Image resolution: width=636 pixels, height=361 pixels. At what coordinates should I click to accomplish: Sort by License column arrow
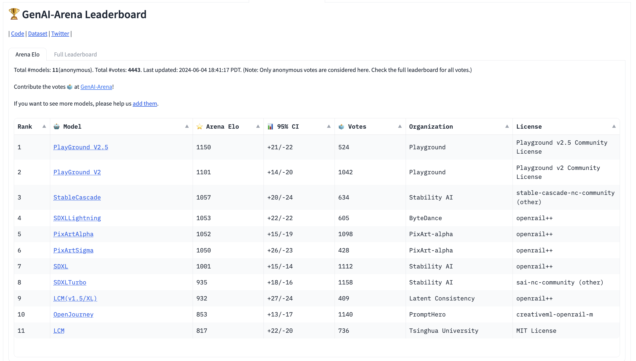(614, 126)
